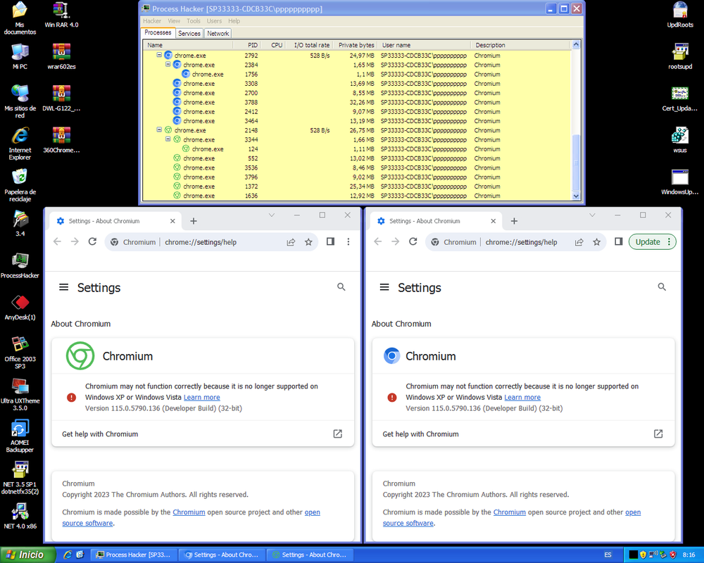Open tab search chevron in right Chromium window
The image size is (704, 563).
(592, 215)
